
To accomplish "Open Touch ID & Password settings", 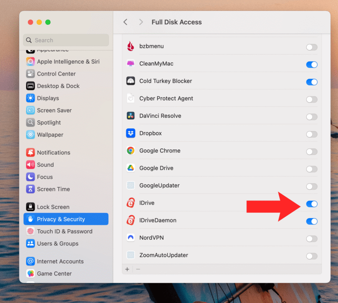I will (66, 231).
